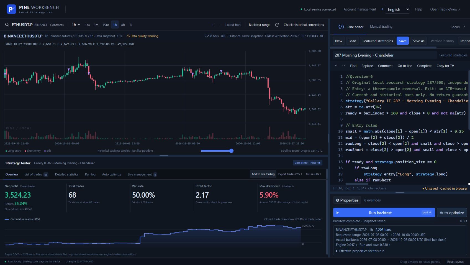The image size is (470, 265).
Task: Click the Reset layout link
Action: [455, 262]
